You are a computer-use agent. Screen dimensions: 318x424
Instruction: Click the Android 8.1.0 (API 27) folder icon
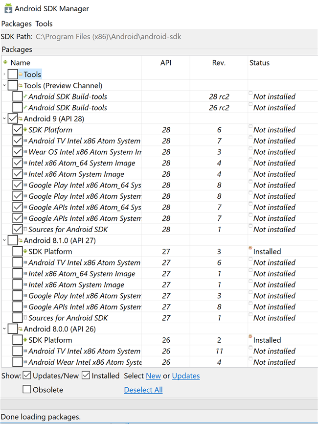click(x=21, y=240)
